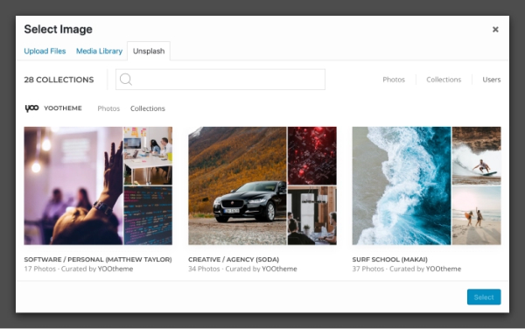Screen dimensions: 525x329
Task: Show YOOtheme's Photos list
Action: pos(108,108)
